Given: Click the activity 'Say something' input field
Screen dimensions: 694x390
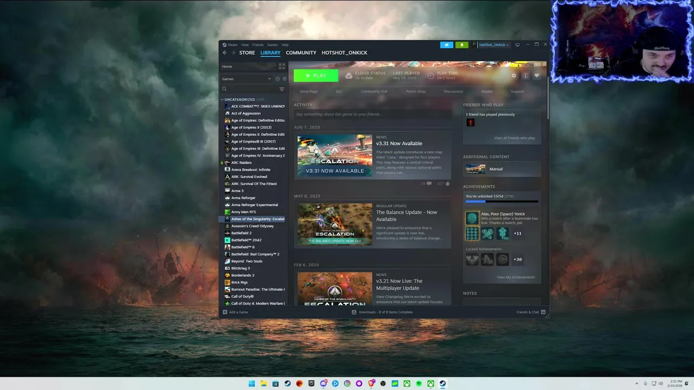Looking at the screenshot, I should pyautogui.click(x=372, y=114).
